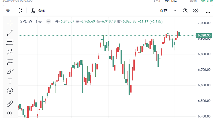Select the trend line drawing tool
Viewport: 217px width, 118px height.
[x=10, y=33]
